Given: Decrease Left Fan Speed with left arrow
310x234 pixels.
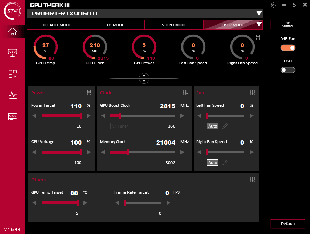Looking at the screenshot, I should pos(199,116).
